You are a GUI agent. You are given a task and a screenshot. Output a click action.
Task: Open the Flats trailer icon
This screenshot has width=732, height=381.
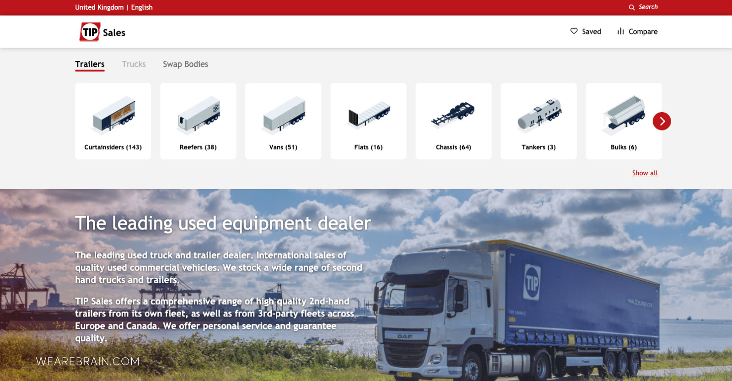369,114
